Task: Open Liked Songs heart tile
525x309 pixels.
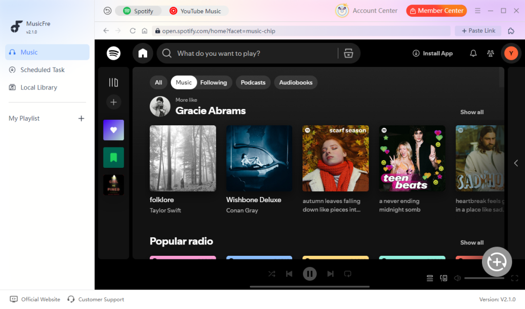Action: (x=113, y=130)
